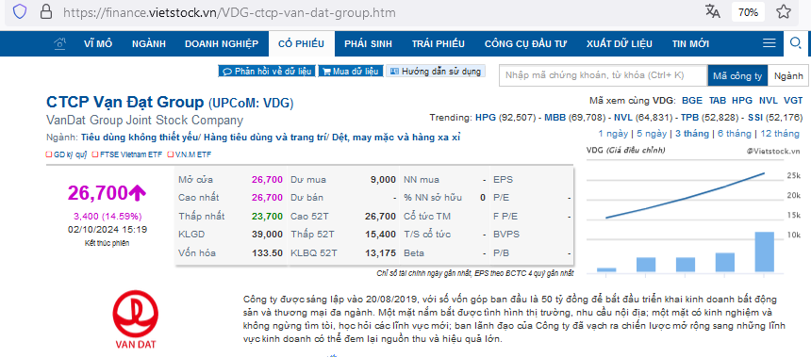Open trending ticker TPB

[x=690, y=118]
